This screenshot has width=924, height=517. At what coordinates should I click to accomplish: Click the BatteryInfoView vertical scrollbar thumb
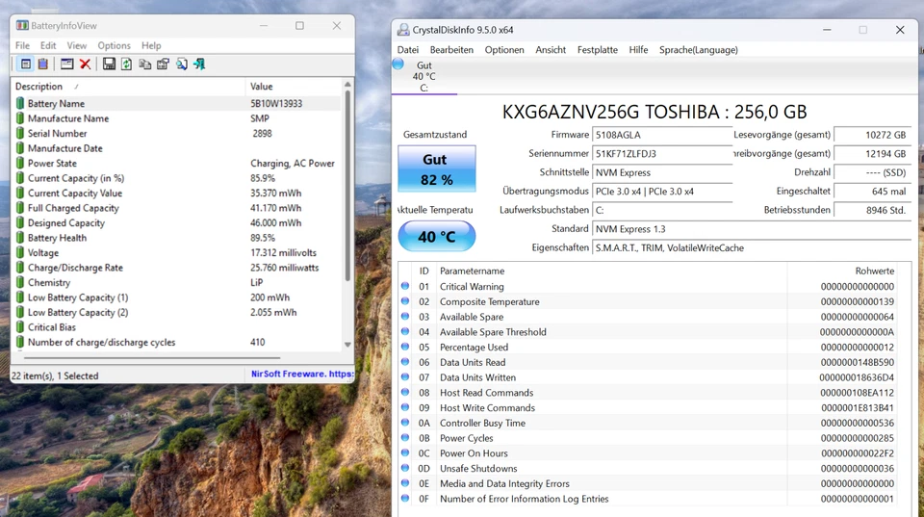pyautogui.click(x=347, y=186)
